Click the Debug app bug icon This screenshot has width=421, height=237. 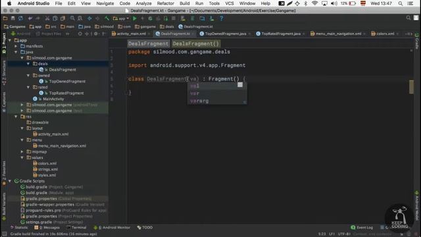coord(151,18)
